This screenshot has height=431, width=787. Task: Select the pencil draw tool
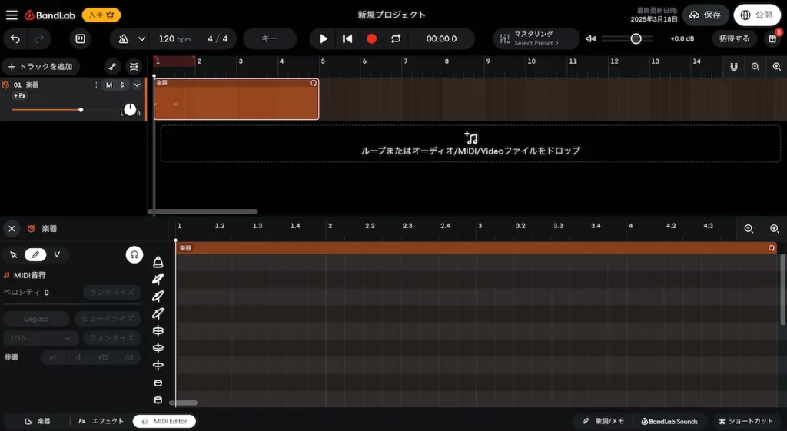(x=35, y=254)
